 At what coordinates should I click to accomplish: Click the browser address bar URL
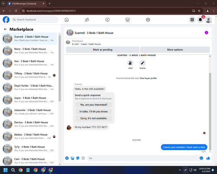coord(51,11)
